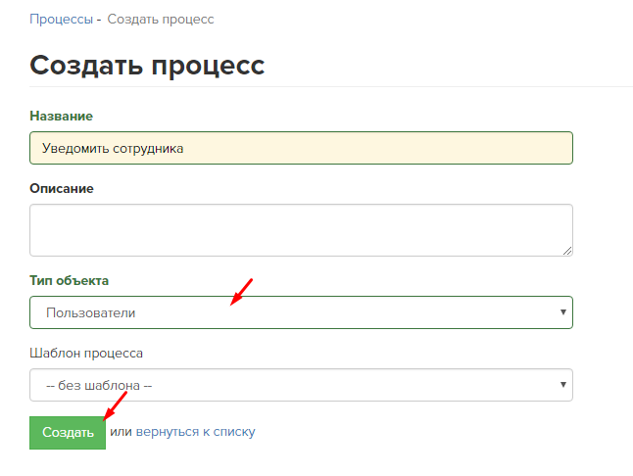Screen dimensions: 633x476
Task: Open the Пользователи object type dropdown
Action: tap(301, 312)
